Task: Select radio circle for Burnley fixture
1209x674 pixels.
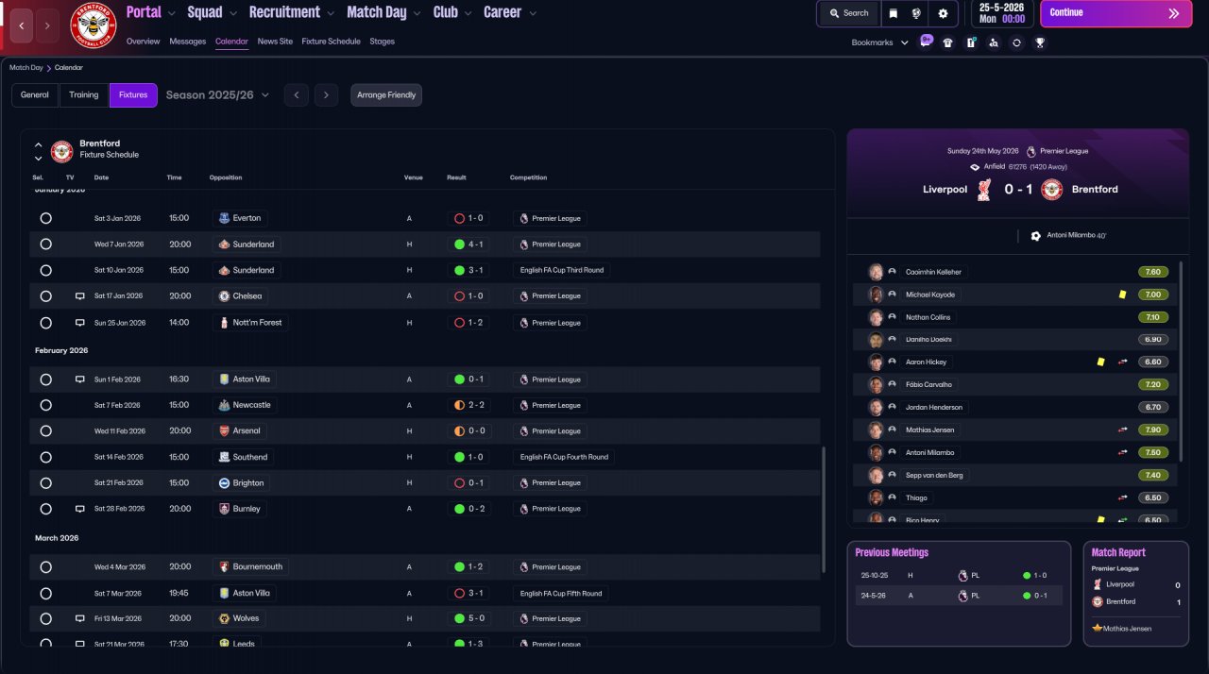Action: (45, 508)
